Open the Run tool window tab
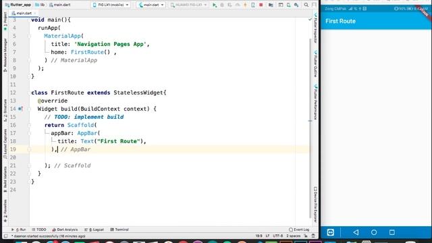Image resolution: width=432 pixels, height=243 pixels. (18, 230)
